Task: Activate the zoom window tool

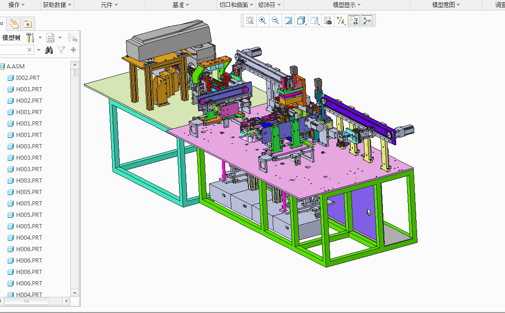Action: point(249,20)
